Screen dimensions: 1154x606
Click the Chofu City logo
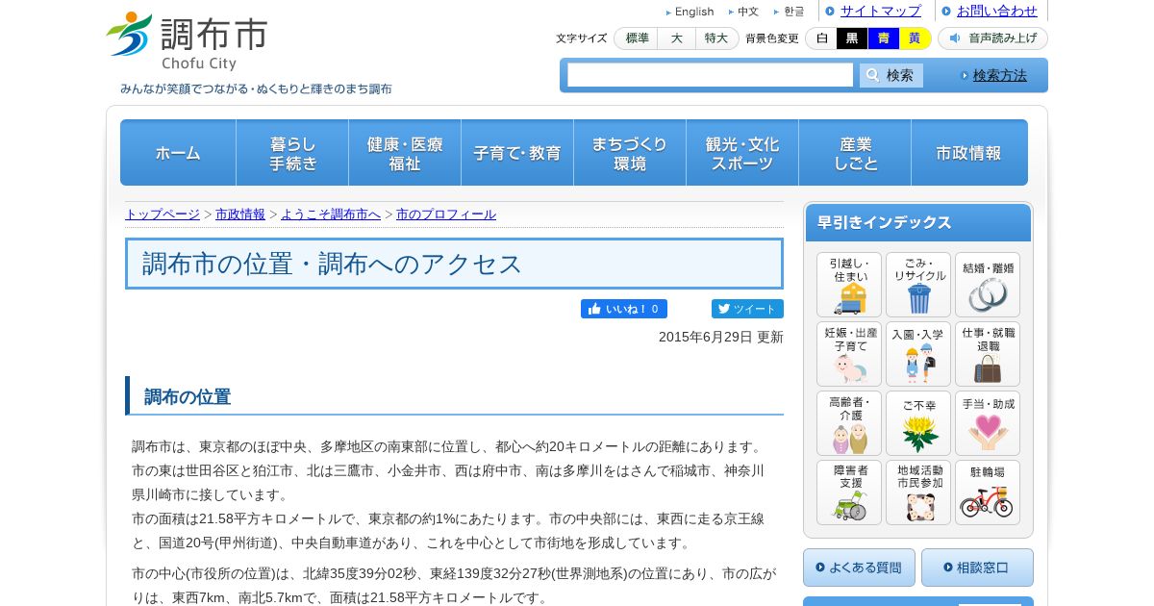pyautogui.click(x=187, y=41)
